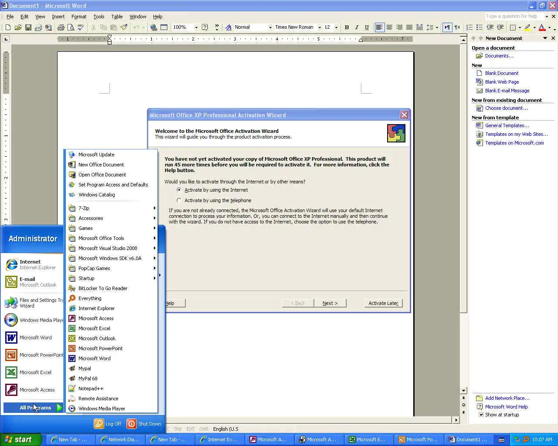
Task: Open the New Document task pane dropdown
Action: [x=545, y=38]
